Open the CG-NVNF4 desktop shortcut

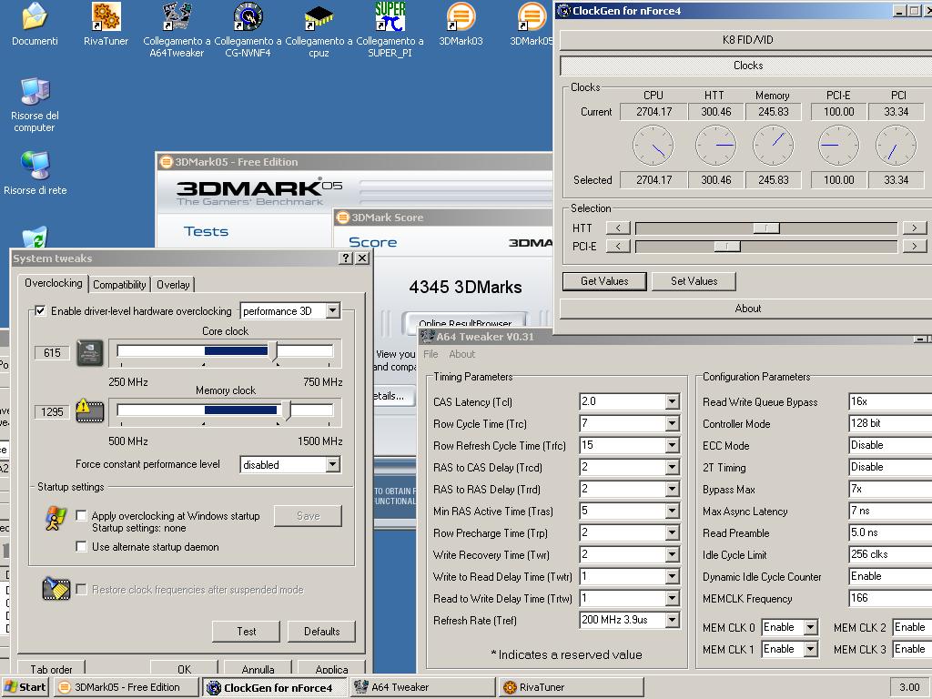coord(248,16)
